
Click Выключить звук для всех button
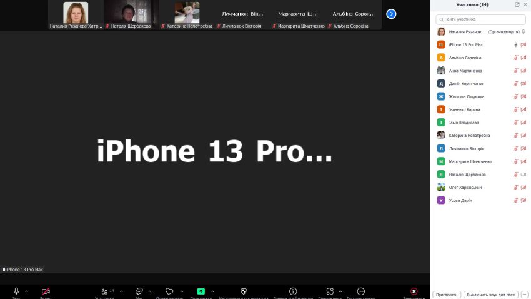490,295
